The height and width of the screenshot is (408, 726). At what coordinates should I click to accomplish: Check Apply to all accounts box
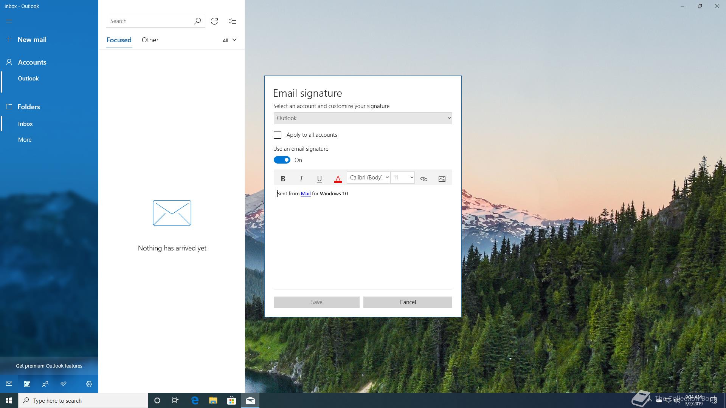coord(278,135)
